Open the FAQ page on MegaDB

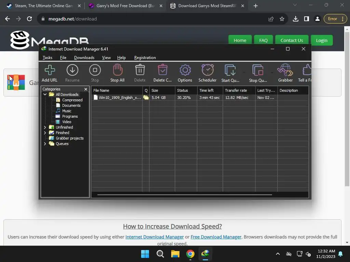pyautogui.click(x=264, y=40)
